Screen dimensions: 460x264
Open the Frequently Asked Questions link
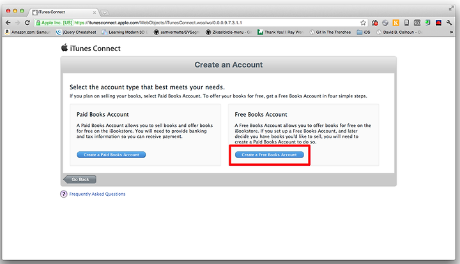click(x=97, y=194)
